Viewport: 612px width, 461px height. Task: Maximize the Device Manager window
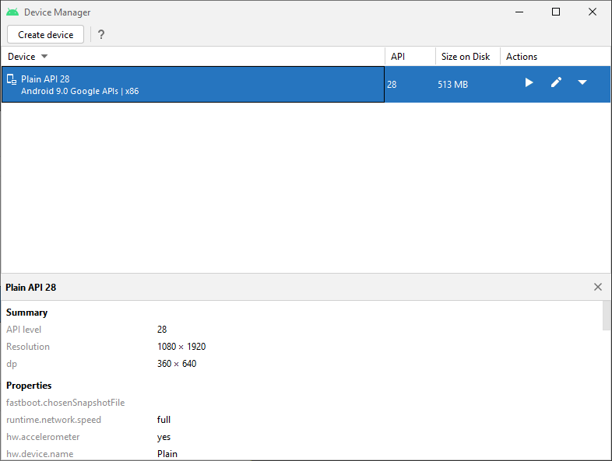(556, 12)
